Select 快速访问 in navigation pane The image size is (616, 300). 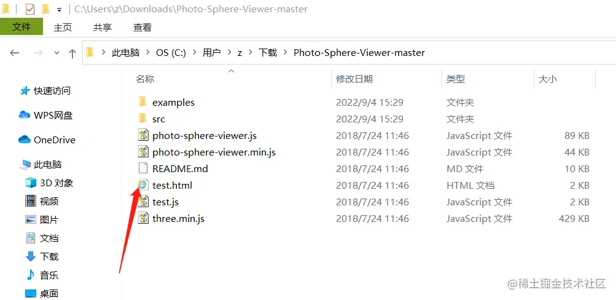tap(52, 91)
